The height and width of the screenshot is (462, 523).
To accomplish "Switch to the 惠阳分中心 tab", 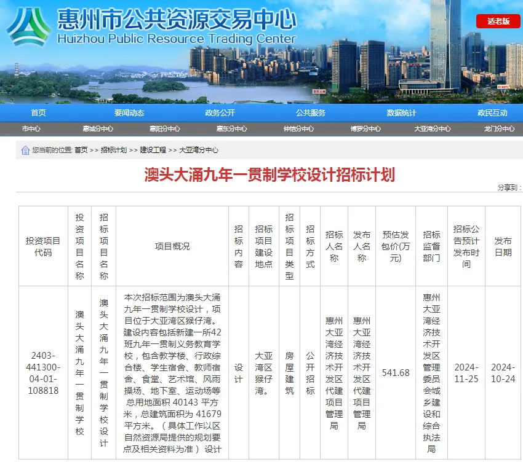I will [x=164, y=129].
